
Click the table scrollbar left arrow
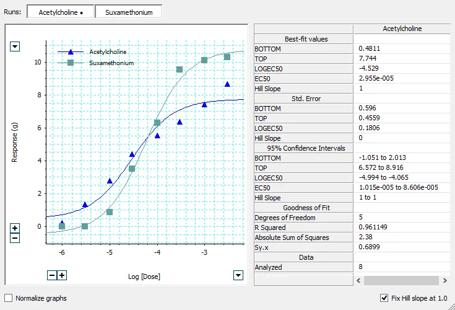pos(360,280)
